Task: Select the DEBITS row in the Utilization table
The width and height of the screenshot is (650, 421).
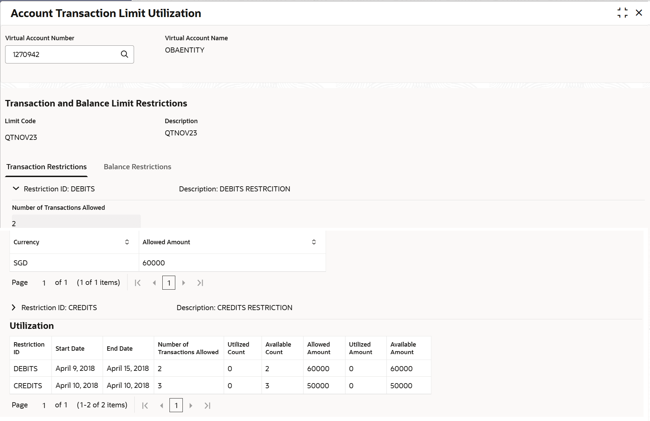Action: 220,368
